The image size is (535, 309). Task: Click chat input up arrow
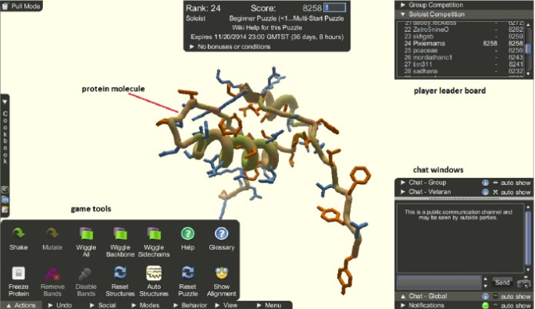[486, 279]
